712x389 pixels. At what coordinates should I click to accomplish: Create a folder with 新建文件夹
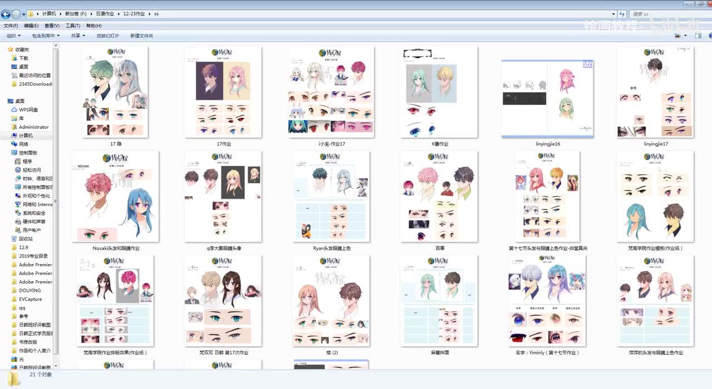141,36
